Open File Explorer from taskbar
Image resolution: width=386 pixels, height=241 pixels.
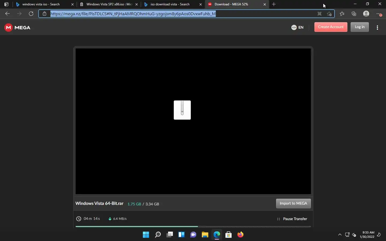[x=205, y=235]
